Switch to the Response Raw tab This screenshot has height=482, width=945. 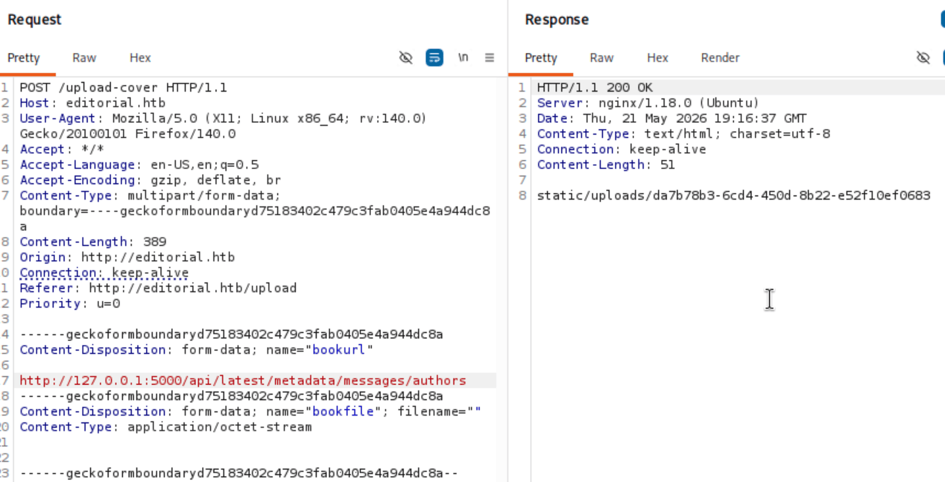[601, 58]
